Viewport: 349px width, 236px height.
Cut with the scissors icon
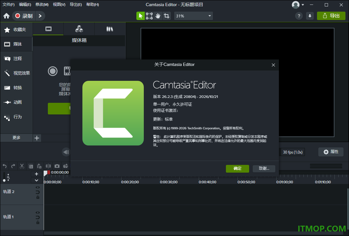(22, 166)
